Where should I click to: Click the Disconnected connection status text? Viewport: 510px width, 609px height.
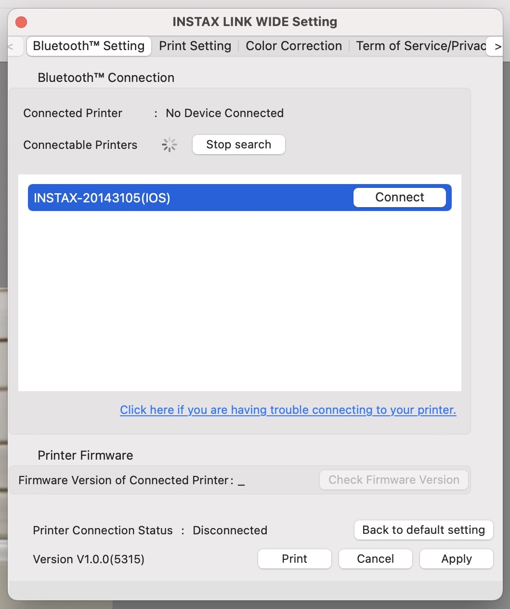(230, 530)
